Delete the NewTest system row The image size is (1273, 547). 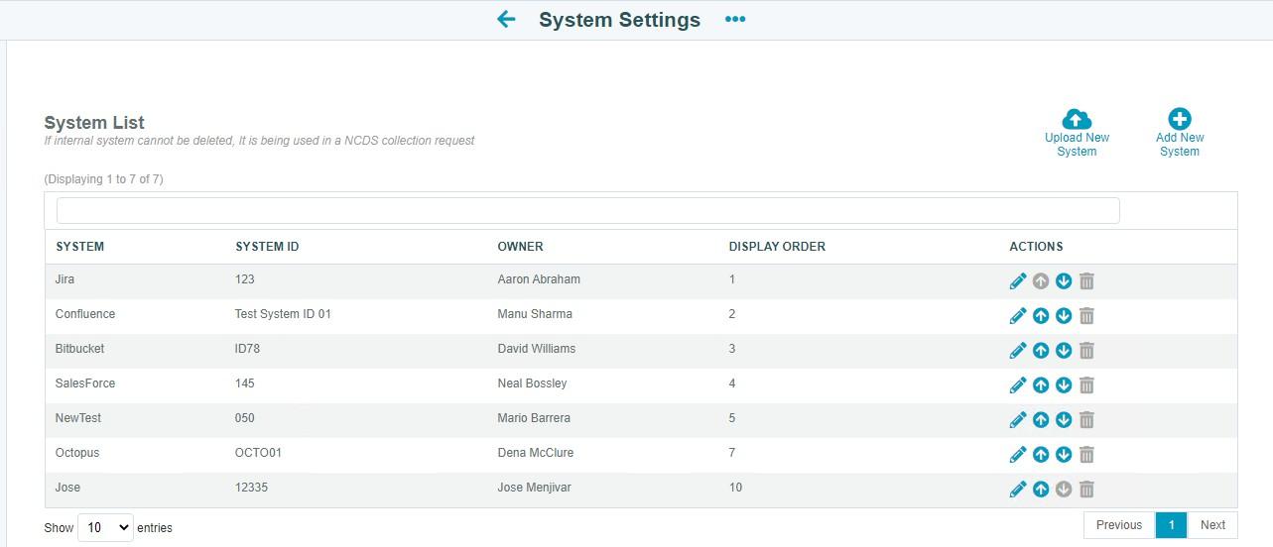point(1086,420)
